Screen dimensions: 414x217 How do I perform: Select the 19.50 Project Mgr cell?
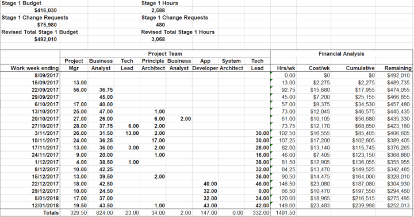pos(80,206)
